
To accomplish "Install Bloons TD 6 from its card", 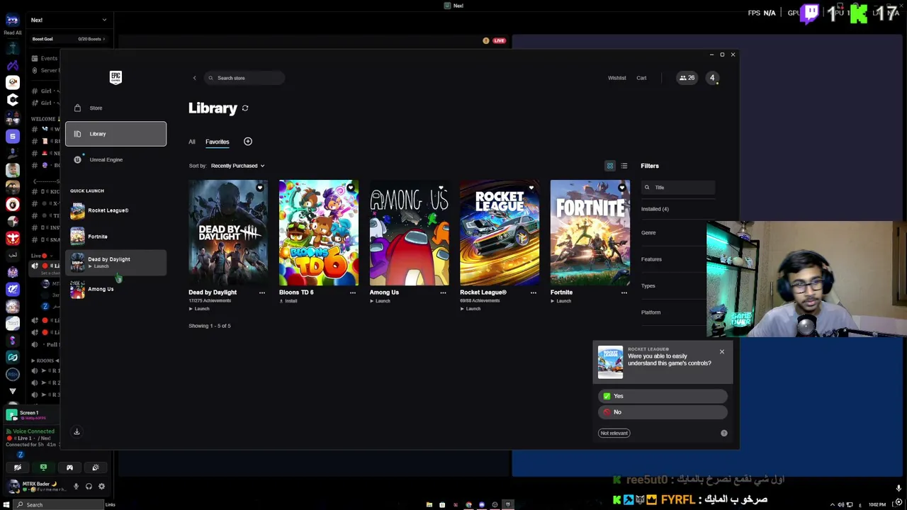I will point(288,301).
